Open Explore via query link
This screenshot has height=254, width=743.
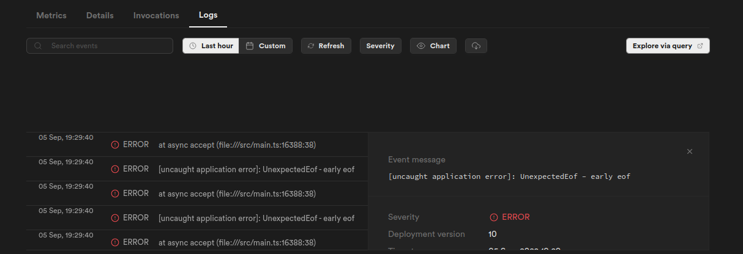[x=668, y=46]
